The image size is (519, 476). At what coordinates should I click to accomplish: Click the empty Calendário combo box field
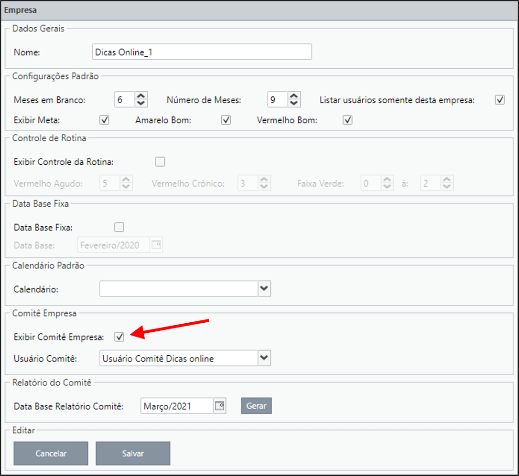coord(179,288)
